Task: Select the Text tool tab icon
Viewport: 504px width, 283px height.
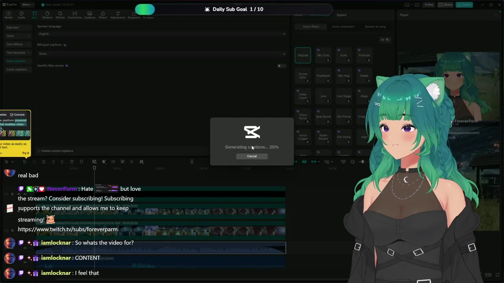Action: [34, 15]
